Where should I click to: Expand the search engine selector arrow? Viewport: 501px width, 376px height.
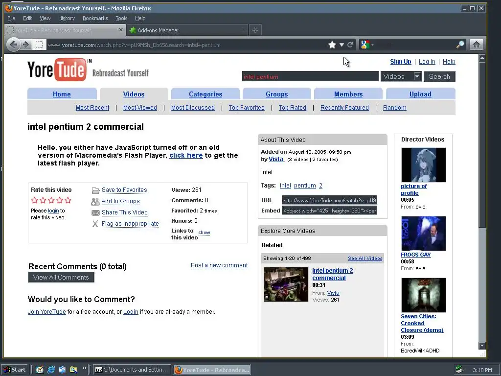coord(372,45)
